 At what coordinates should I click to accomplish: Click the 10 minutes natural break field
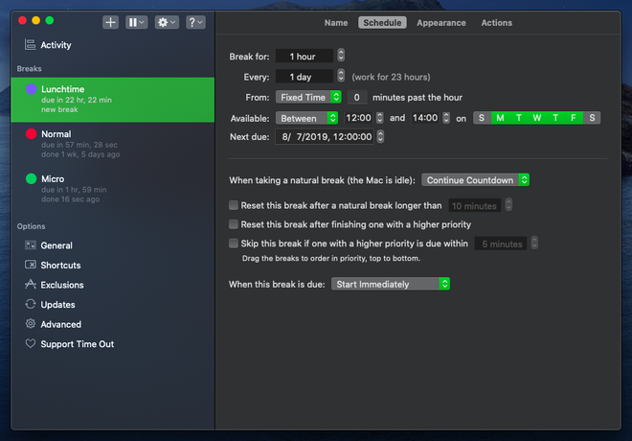tap(474, 205)
